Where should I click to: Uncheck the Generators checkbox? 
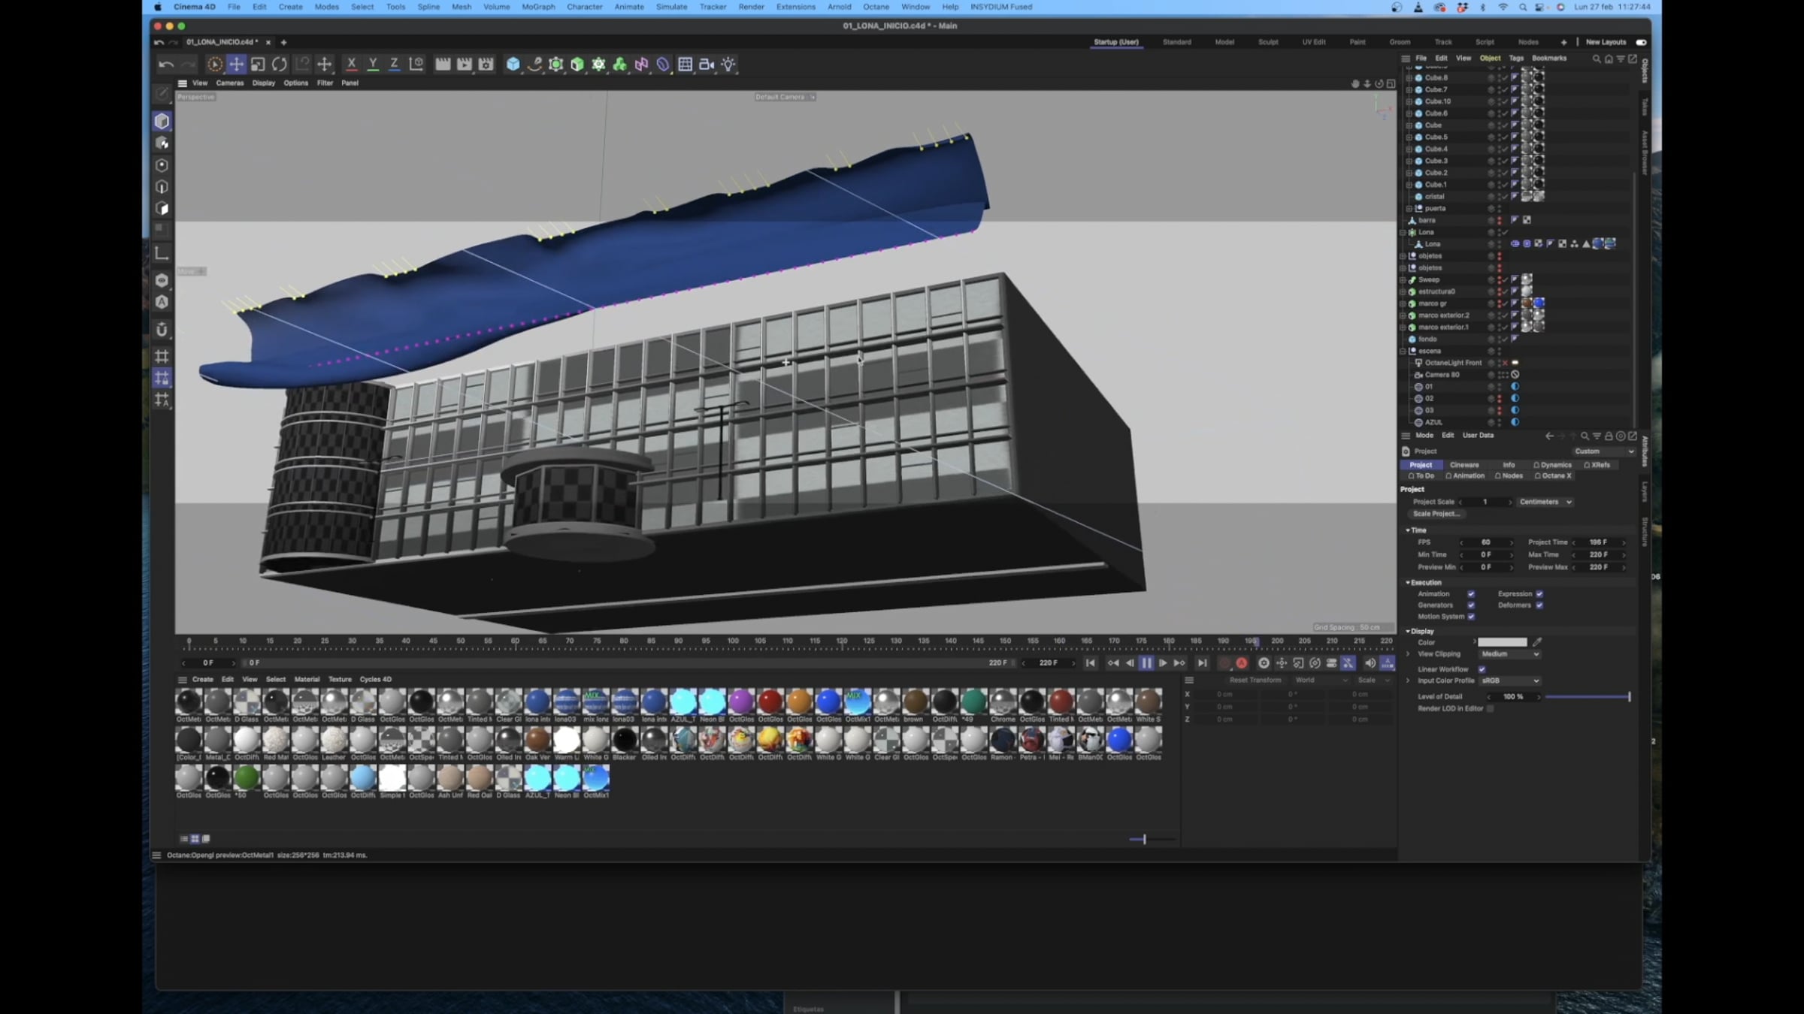tap(1471, 605)
